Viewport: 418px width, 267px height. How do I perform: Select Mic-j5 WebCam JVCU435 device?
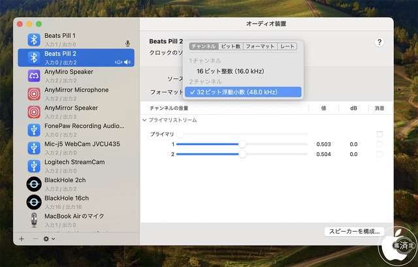[x=76, y=148]
